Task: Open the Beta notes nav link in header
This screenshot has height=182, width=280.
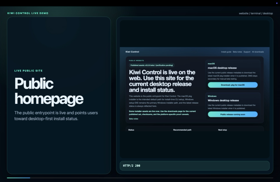Action: (237, 52)
